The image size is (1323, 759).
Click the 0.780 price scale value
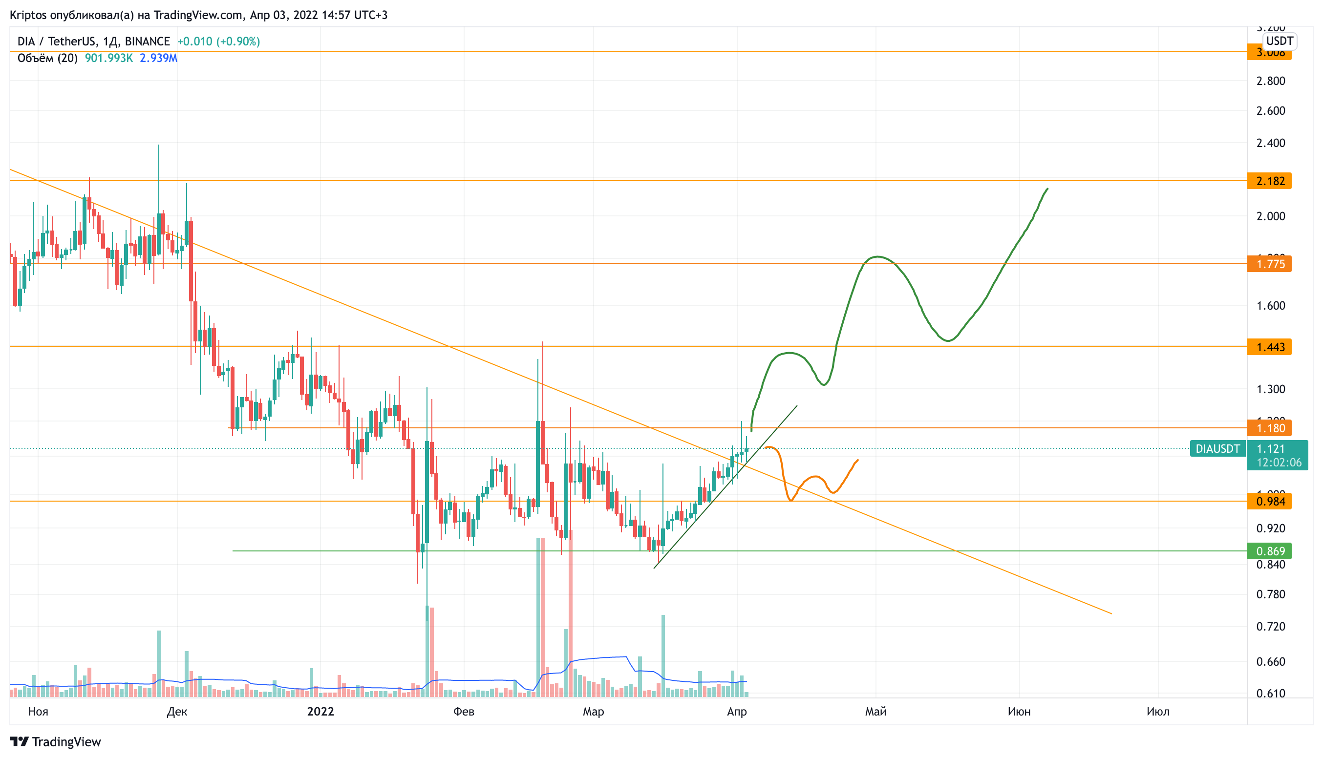click(x=1271, y=594)
